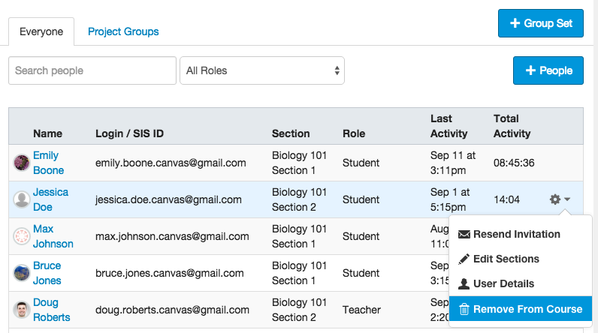The width and height of the screenshot is (598, 333).
Task: Select the Everyone tab
Action: [x=41, y=31]
